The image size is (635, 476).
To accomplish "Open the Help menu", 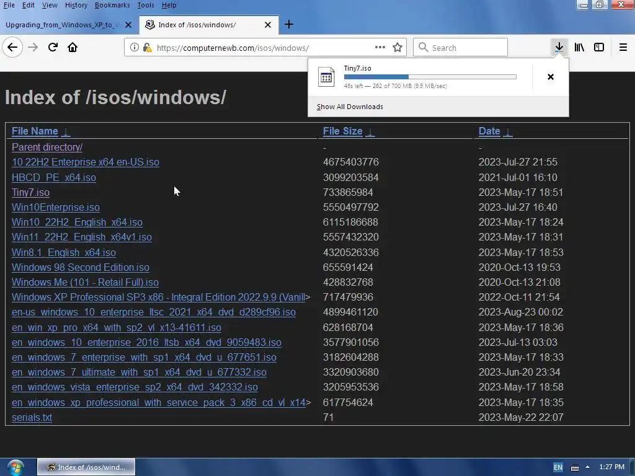I will pos(169,5).
